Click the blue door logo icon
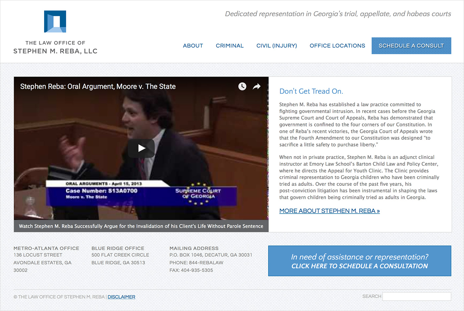Image resolution: width=464 pixels, height=311 pixels. tap(55, 22)
